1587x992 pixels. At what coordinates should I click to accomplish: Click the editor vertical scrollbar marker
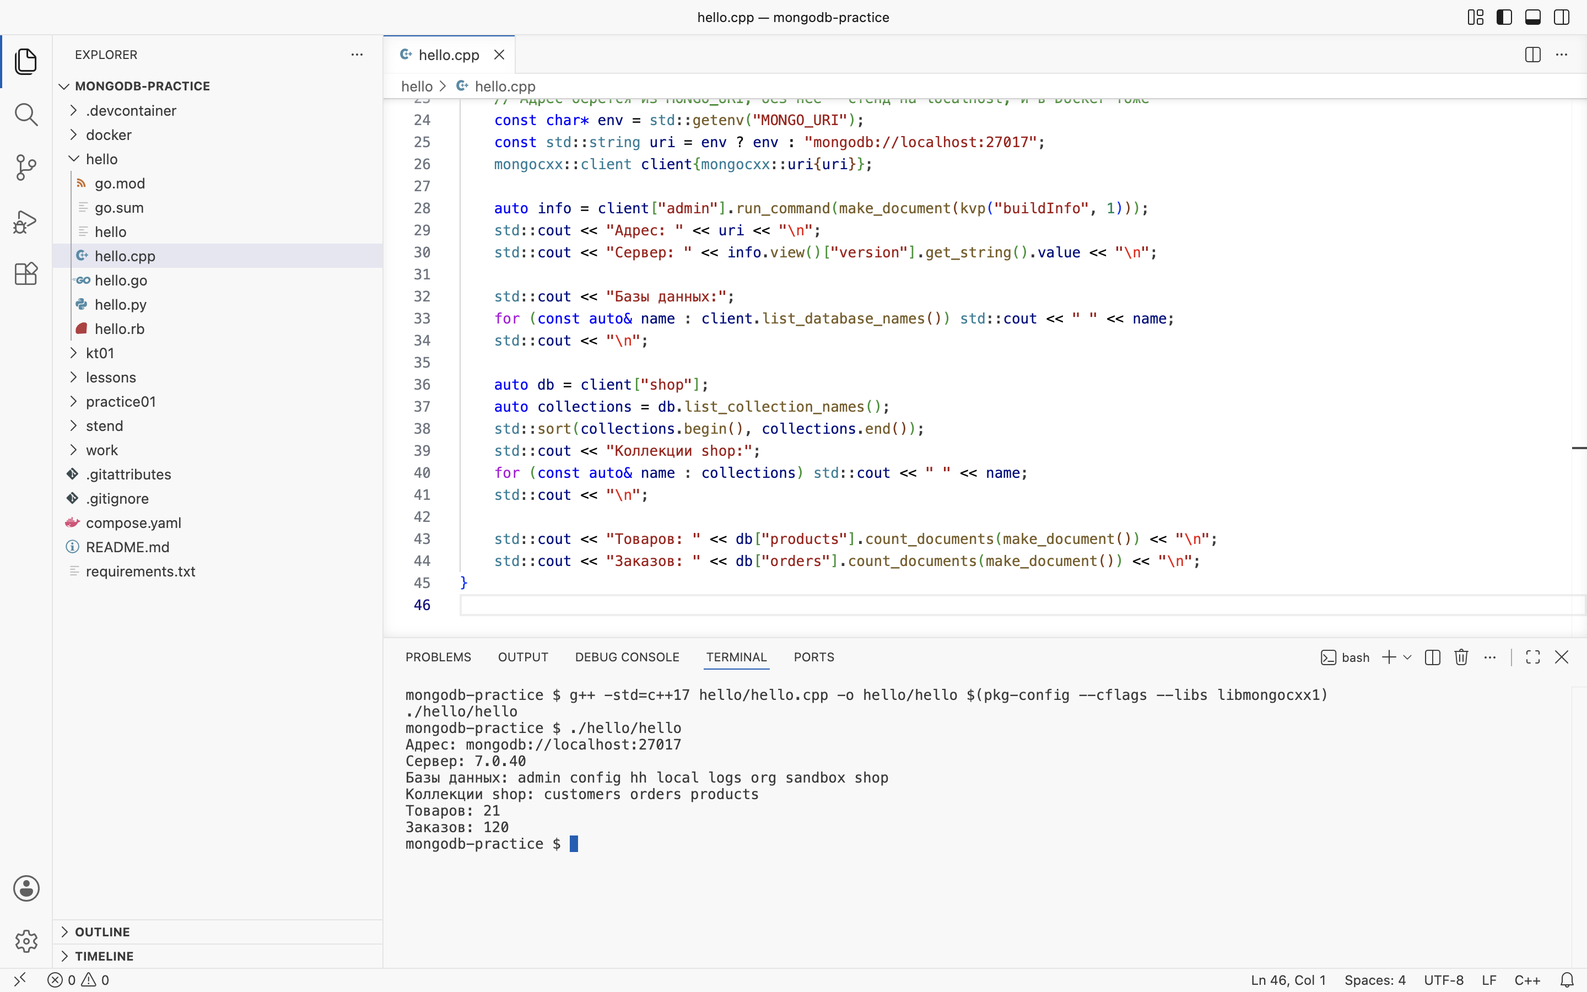(1579, 448)
